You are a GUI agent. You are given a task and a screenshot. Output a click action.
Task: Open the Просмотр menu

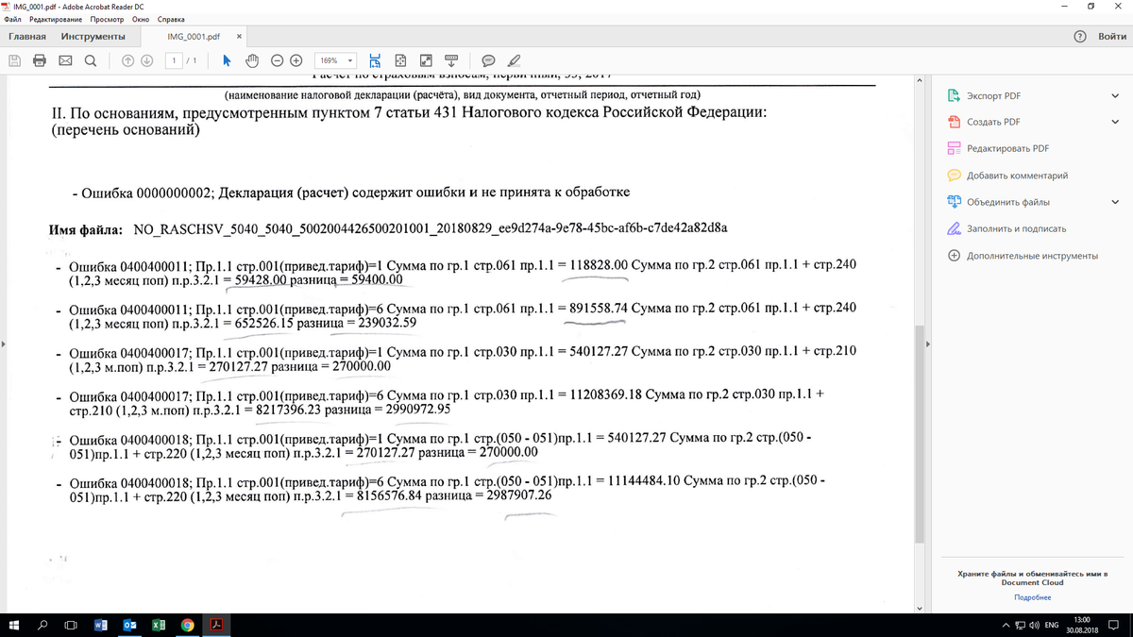pyautogui.click(x=106, y=19)
